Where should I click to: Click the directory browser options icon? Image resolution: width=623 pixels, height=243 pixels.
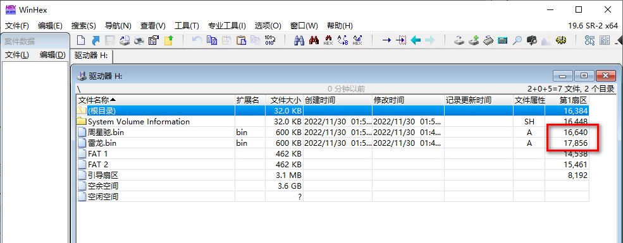590,40
